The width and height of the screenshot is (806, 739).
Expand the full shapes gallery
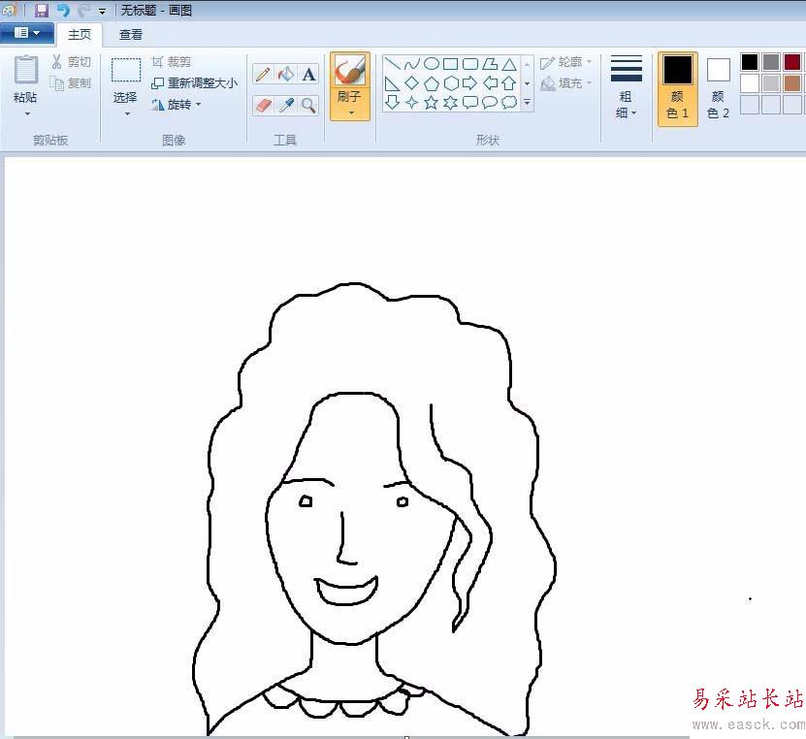[527, 102]
